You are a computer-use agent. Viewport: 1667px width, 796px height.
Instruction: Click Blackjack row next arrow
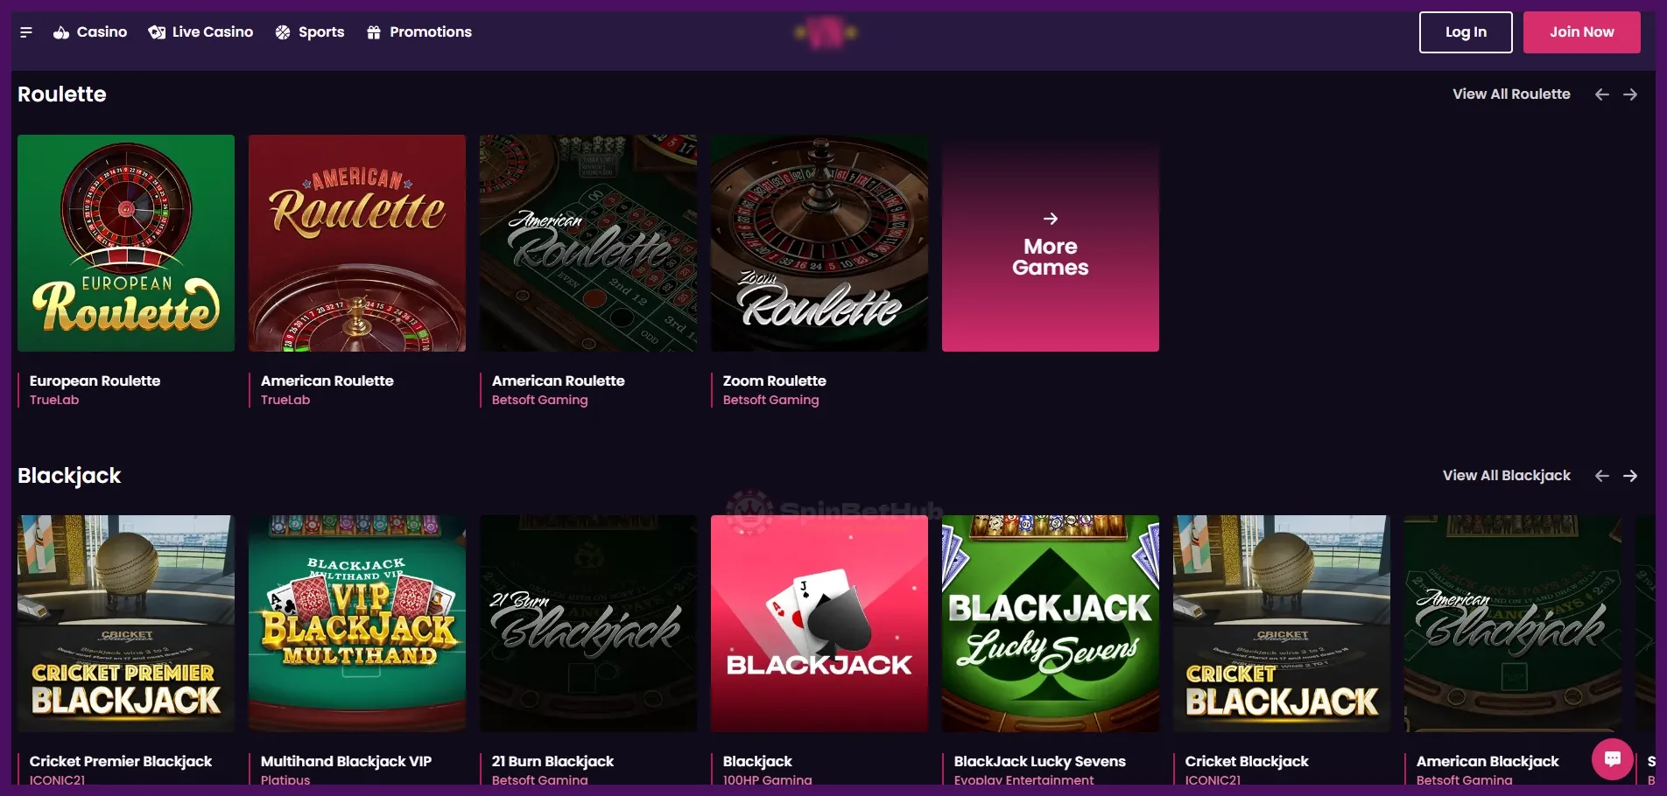coord(1630,476)
